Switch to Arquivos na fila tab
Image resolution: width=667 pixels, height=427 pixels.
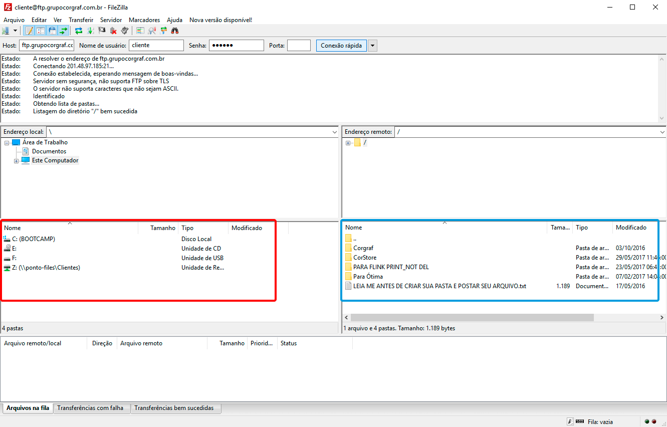pos(28,408)
